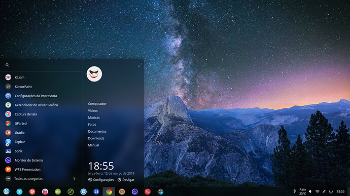The width and height of the screenshot is (350, 196).
Task: Open the Deepin launcher icon in the dock
Action: 7,191
